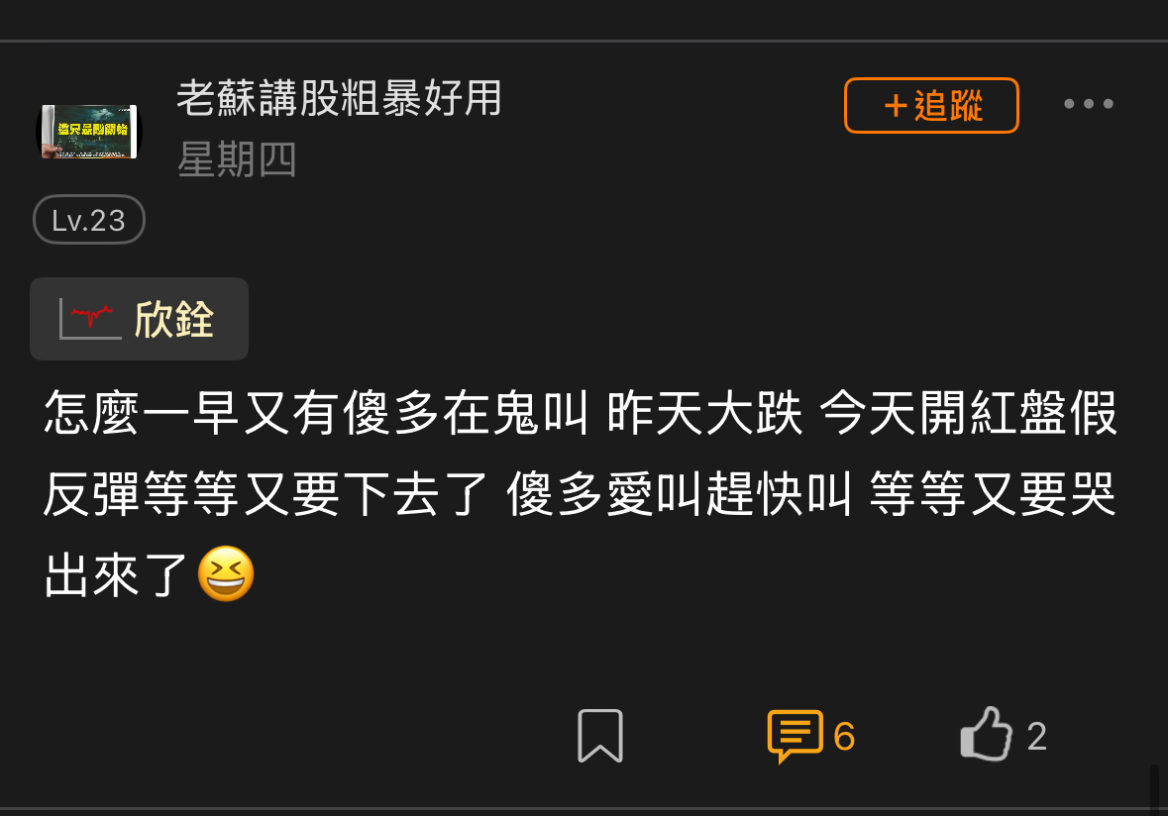Click the plus sign inside the 追蹤 button
The height and width of the screenshot is (816, 1168).
pyautogui.click(x=896, y=106)
